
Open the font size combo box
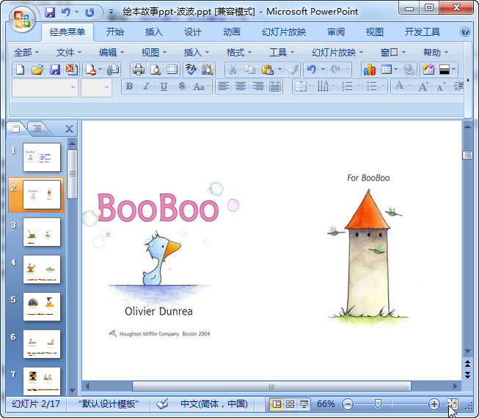click(x=96, y=88)
